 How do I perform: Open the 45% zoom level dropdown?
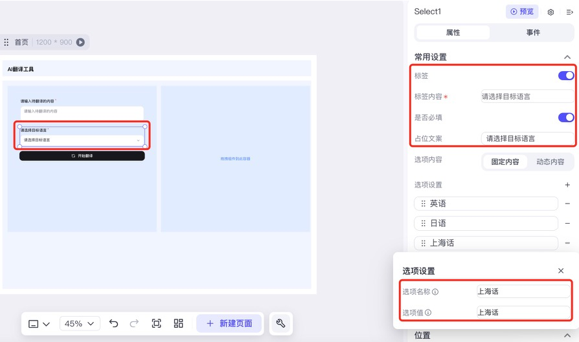80,323
